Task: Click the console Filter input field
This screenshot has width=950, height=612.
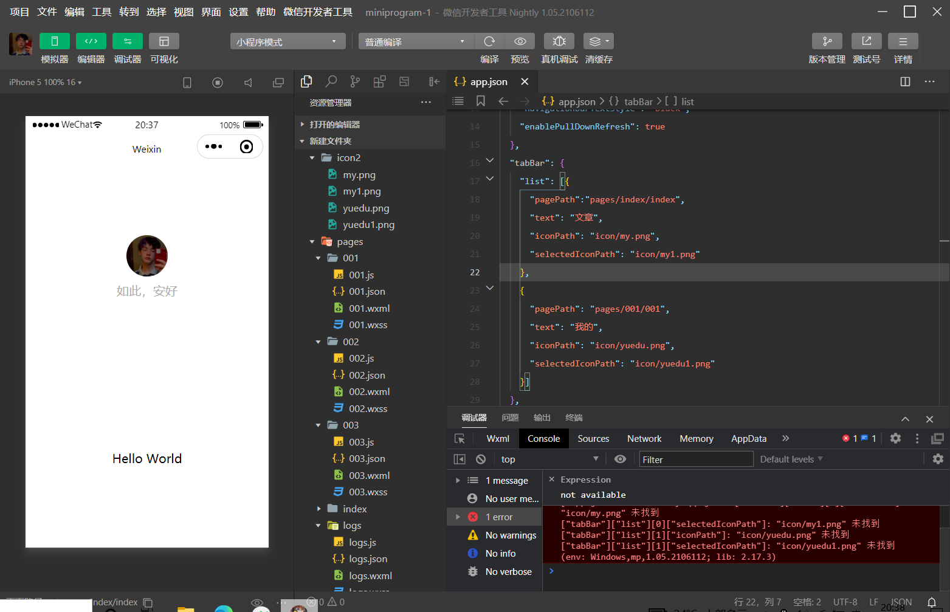Action: coord(696,459)
